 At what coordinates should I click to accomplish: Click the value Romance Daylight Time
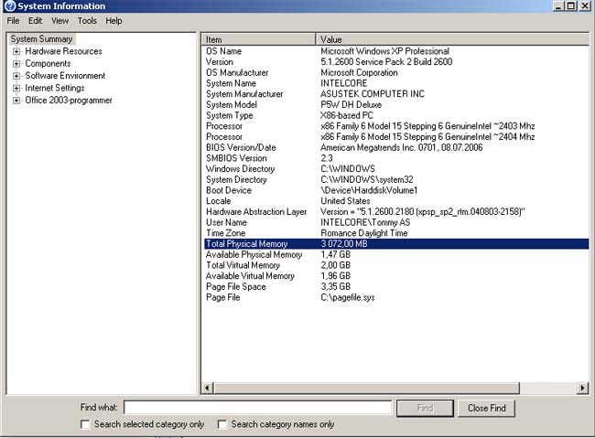364,233
